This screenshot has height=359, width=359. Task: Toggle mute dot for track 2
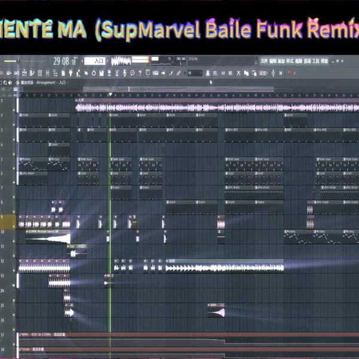point(14,125)
